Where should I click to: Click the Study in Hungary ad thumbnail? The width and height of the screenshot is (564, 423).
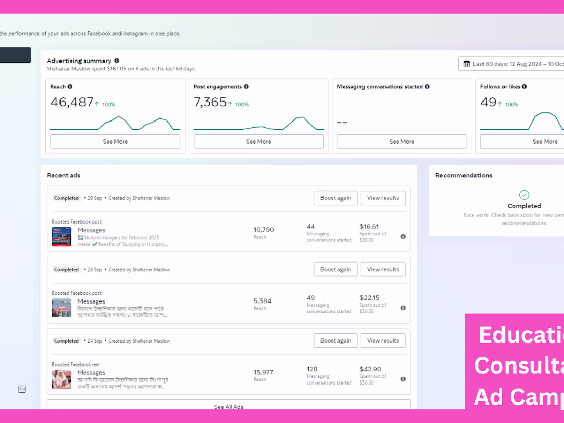point(61,237)
